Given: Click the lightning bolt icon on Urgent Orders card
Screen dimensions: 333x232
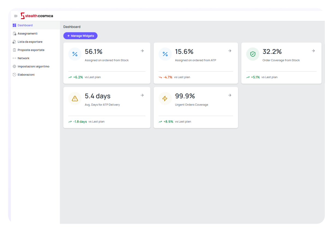Looking at the screenshot, I should point(165,99).
